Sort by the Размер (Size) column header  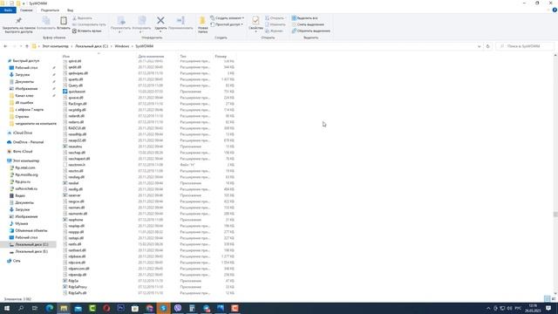pos(221,56)
